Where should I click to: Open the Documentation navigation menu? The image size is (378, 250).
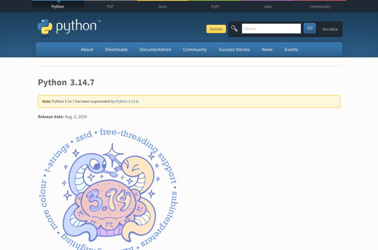click(x=155, y=50)
